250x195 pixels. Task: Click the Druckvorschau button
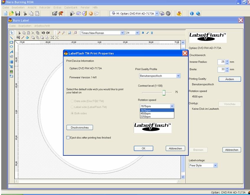(x=80, y=128)
